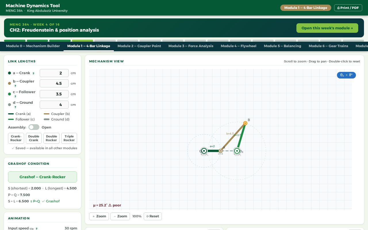Viewport: 368px width, 230px height.
Task: Click the crank length a input field
Action: click(x=54, y=73)
